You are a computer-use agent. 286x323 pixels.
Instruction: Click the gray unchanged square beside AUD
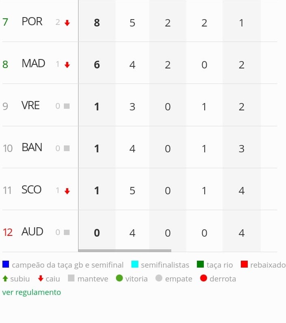tap(67, 232)
